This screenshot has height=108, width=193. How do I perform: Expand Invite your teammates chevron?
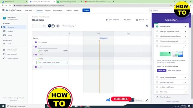pos(185,77)
